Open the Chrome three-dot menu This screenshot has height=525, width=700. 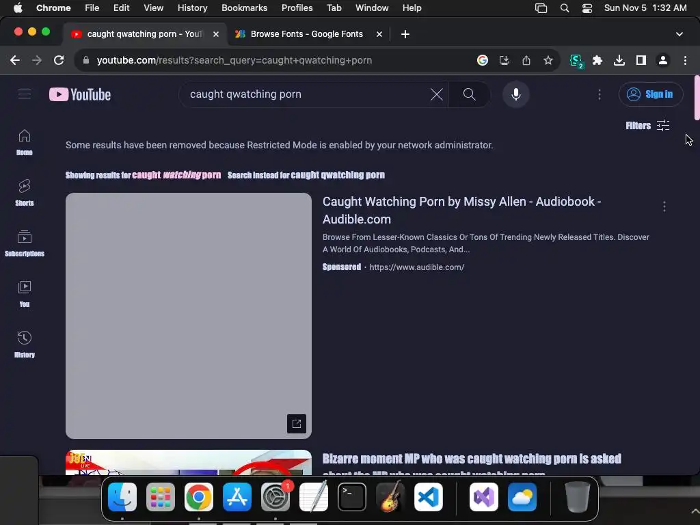pos(685,60)
